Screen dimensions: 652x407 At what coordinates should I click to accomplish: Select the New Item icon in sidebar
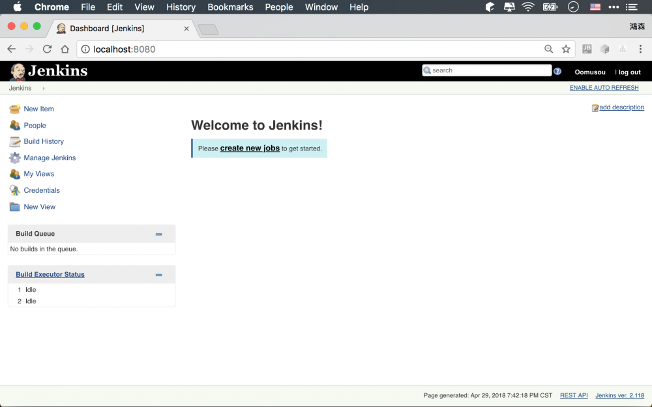pyautogui.click(x=14, y=109)
